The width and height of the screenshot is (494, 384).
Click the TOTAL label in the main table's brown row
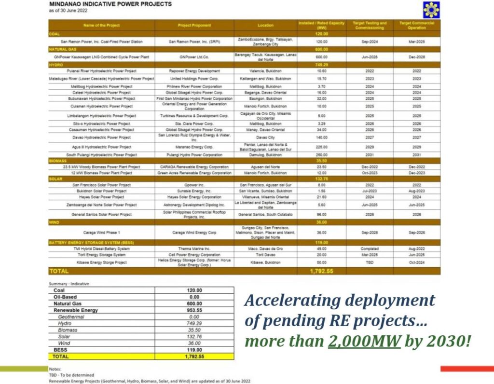pyautogui.click(x=59, y=271)
